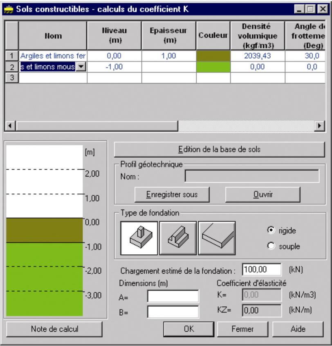Click the density cell '2039,43'

[258, 56]
